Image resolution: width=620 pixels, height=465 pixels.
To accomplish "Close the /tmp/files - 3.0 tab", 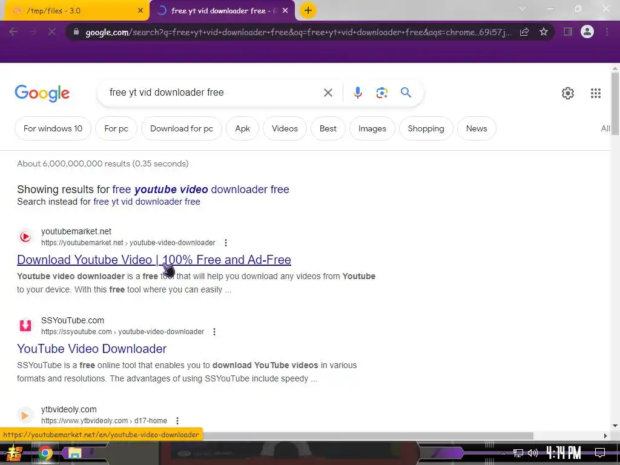I will tap(140, 11).
